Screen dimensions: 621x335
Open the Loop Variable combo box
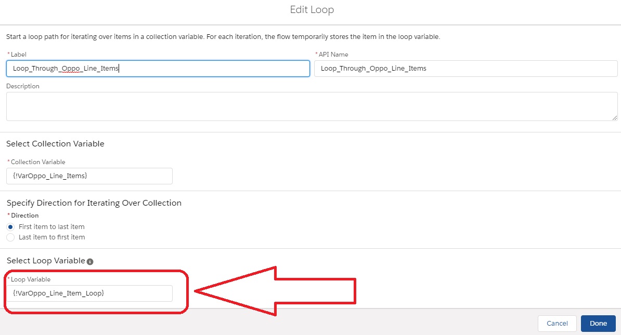(89, 293)
